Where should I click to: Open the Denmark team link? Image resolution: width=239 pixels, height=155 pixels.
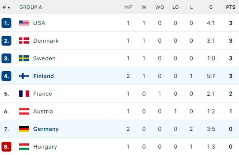point(46,41)
